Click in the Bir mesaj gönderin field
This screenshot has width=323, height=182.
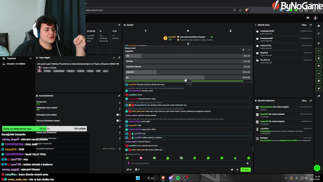[188, 163]
